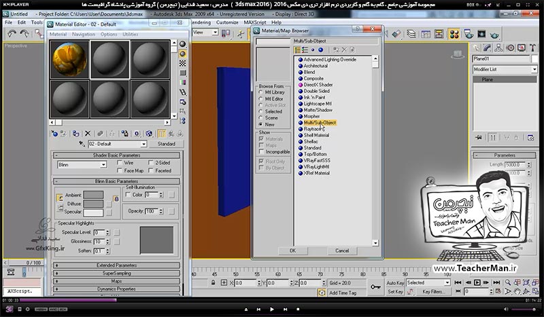This screenshot has height=317, width=544.
Task: Enable the Face Map checkbox
Action: [x=120, y=170]
